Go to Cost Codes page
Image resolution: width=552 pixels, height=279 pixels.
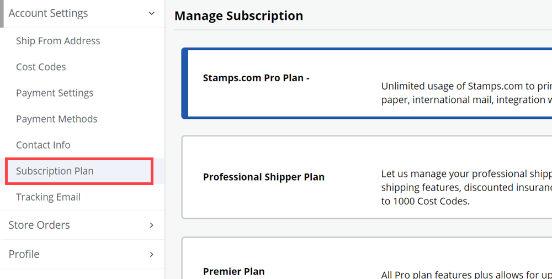(x=41, y=67)
